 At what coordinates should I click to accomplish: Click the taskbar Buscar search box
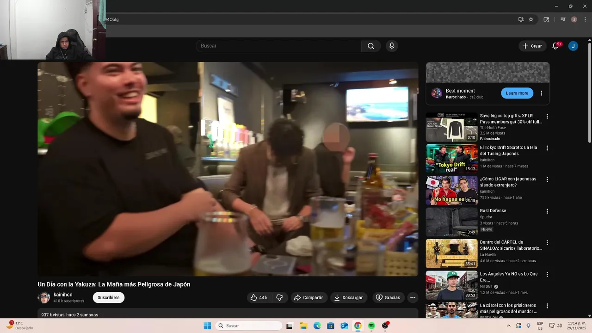249,326
